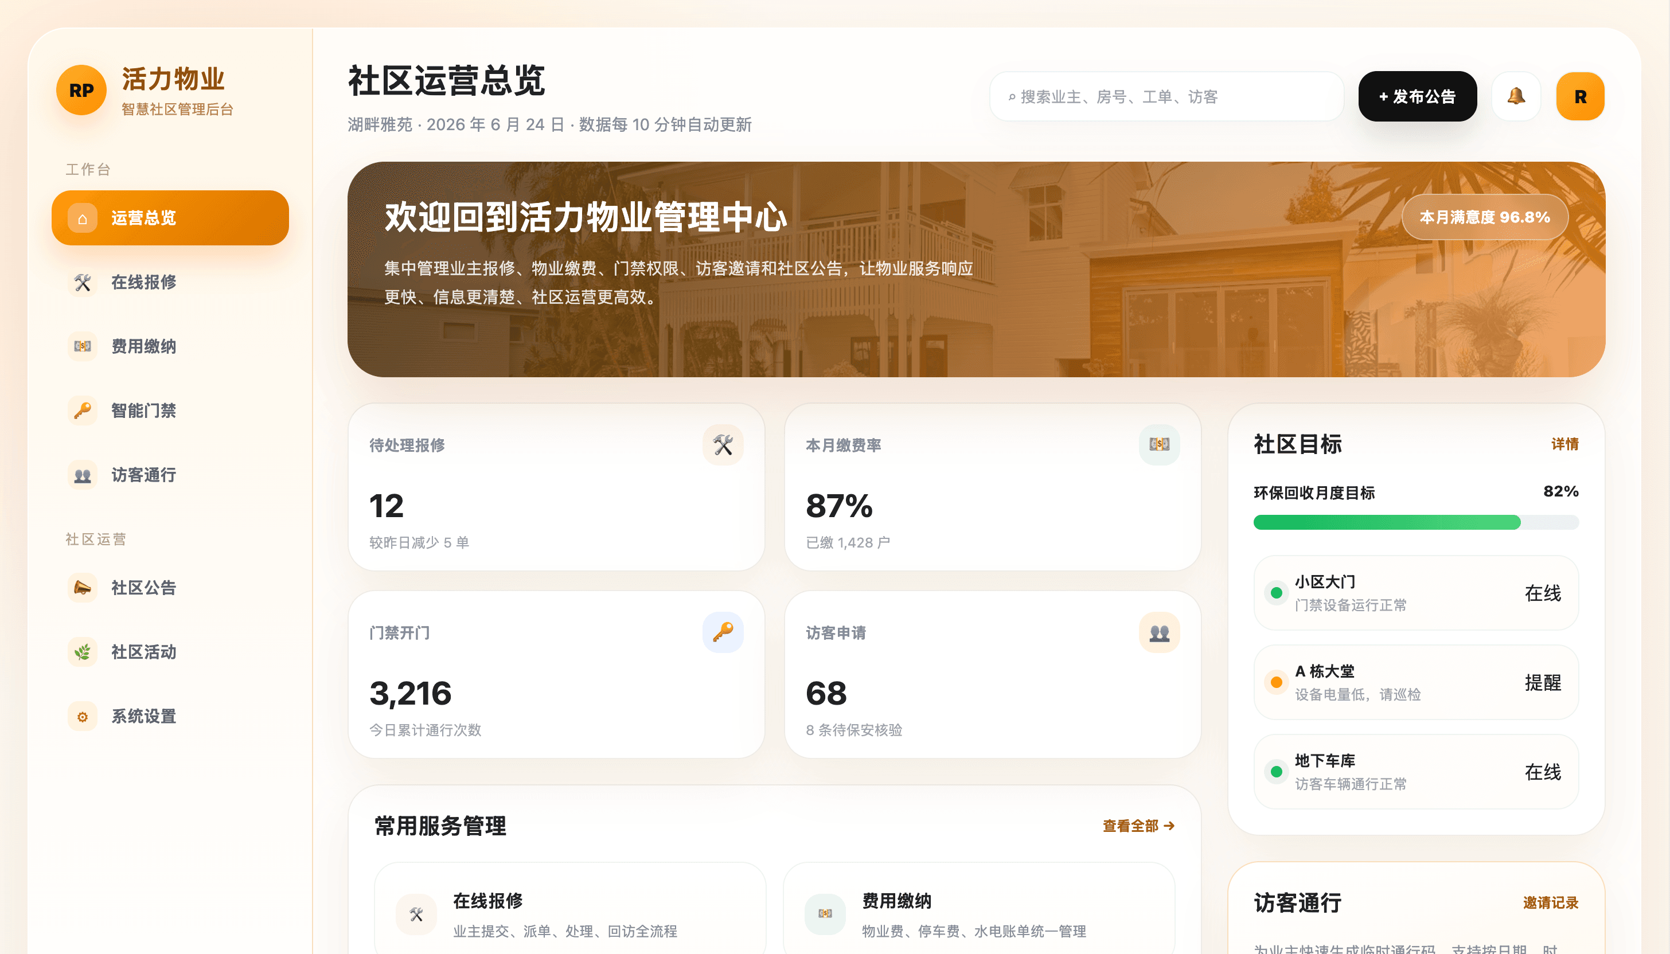Open the 门禁开门 stat card
Image resolution: width=1670 pixels, height=954 pixels.
pyautogui.click(x=556, y=674)
